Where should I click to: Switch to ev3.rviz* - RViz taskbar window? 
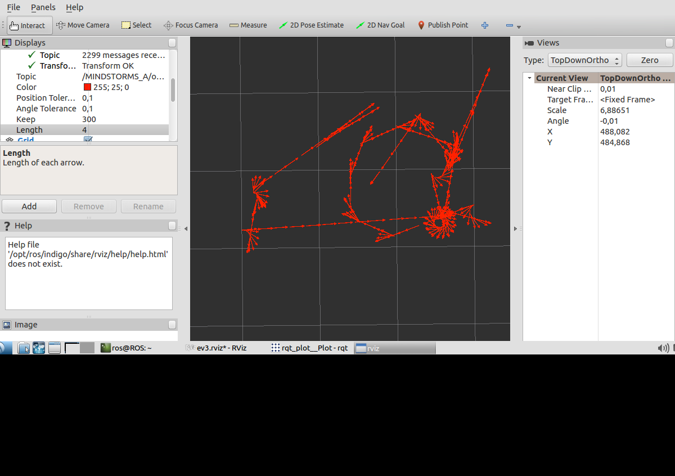pos(216,348)
